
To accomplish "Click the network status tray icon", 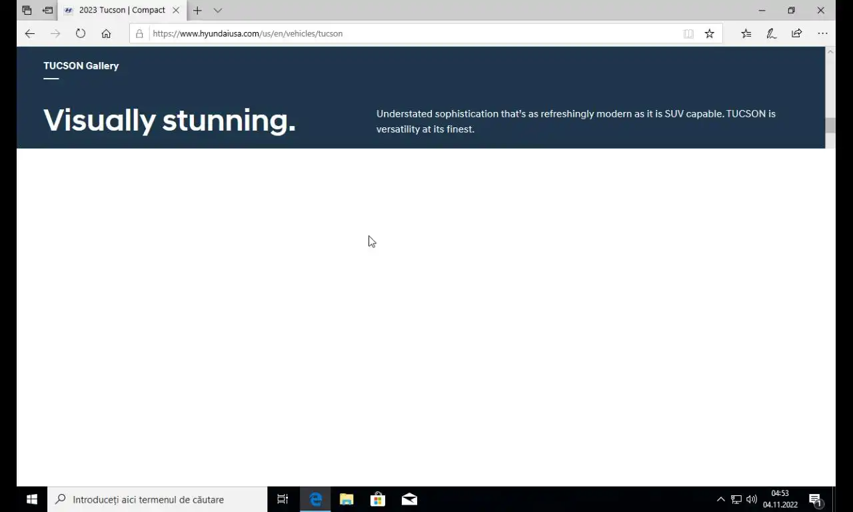I will pyautogui.click(x=736, y=499).
